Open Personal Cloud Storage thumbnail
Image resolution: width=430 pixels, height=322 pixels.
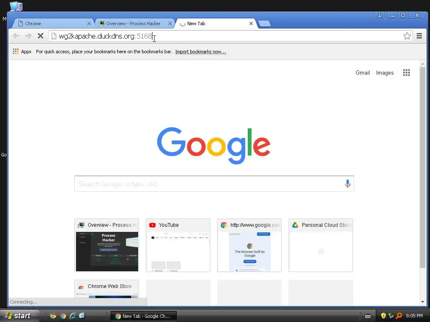[320, 245]
